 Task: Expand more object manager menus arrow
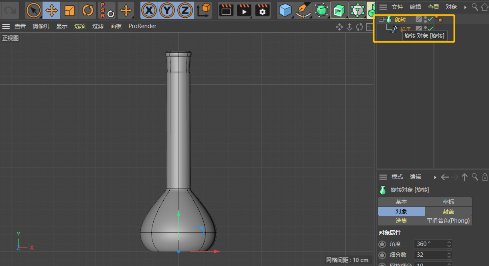(x=465, y=7)
